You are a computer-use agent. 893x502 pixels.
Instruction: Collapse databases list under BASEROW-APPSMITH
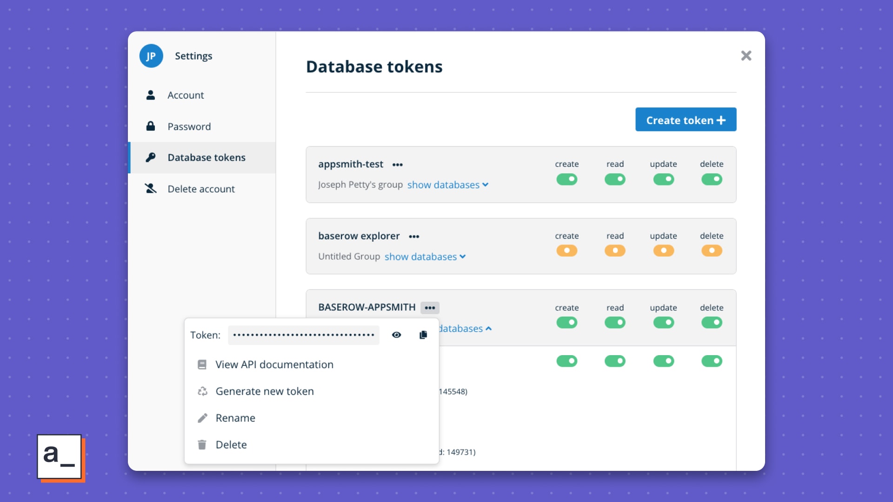(465, 329)
